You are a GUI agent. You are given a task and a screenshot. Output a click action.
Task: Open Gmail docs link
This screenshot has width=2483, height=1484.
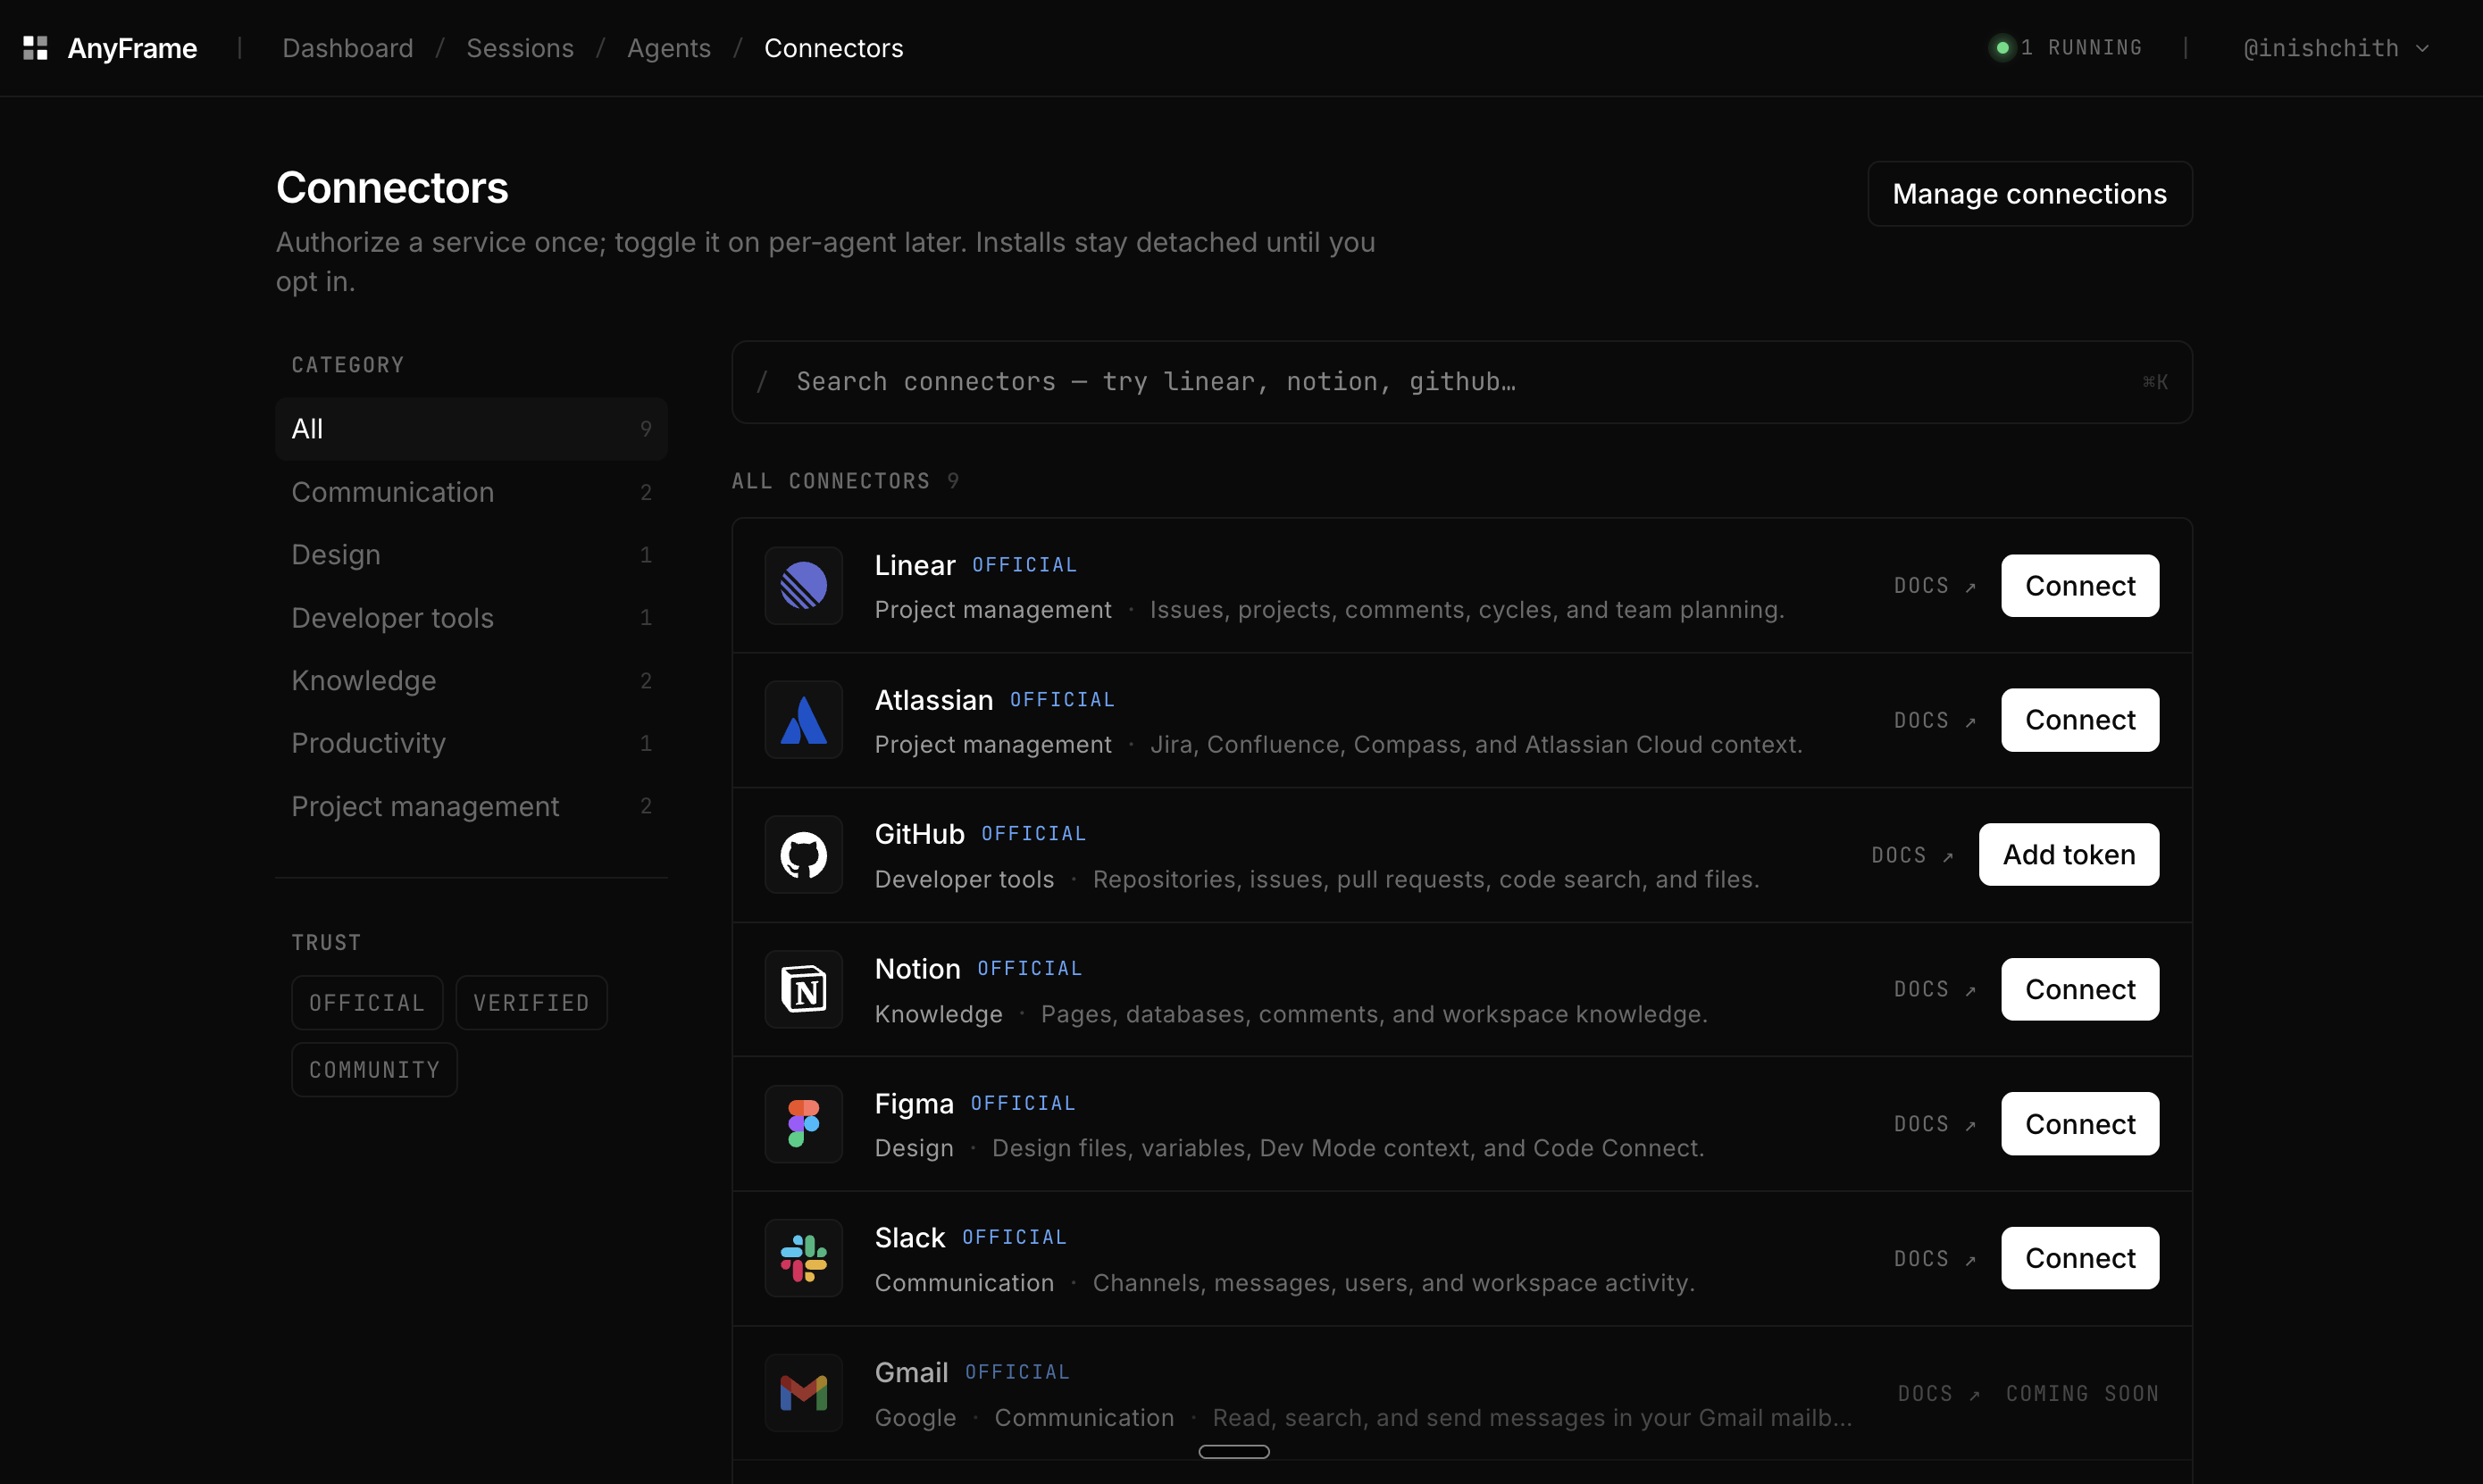(x=1938, y=1393)
